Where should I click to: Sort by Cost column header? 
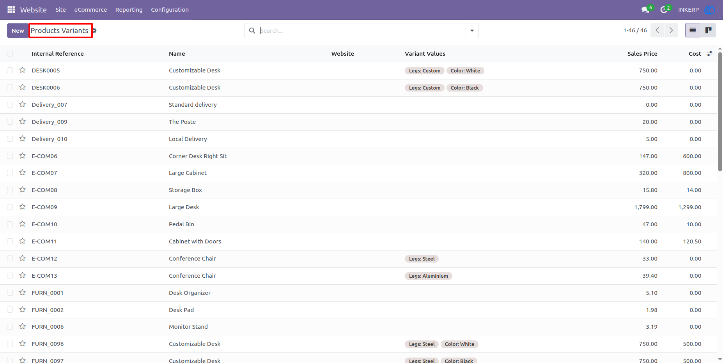point(695,54)
